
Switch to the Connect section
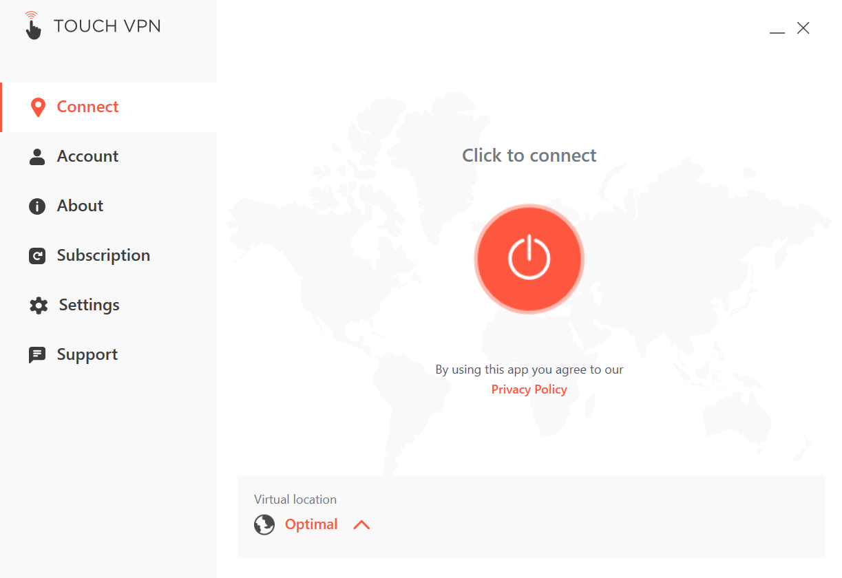tap(109, 107)
